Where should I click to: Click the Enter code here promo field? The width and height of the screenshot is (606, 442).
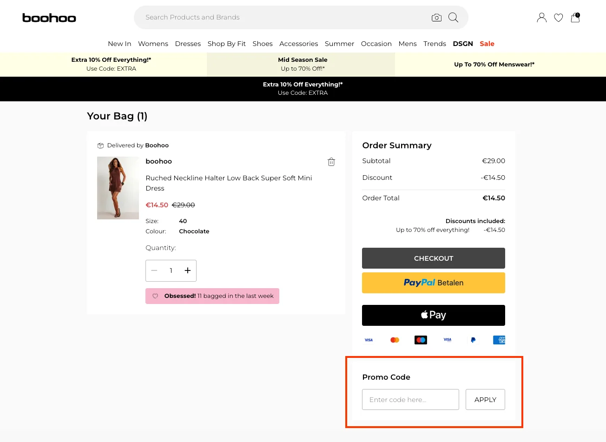coord(410,400)
